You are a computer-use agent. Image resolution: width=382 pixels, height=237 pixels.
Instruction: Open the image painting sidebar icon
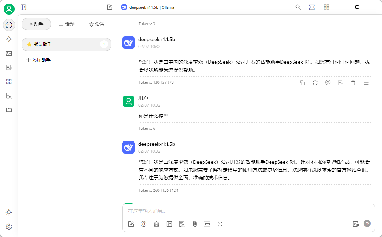pyautogui.click(x=9, y=53)
